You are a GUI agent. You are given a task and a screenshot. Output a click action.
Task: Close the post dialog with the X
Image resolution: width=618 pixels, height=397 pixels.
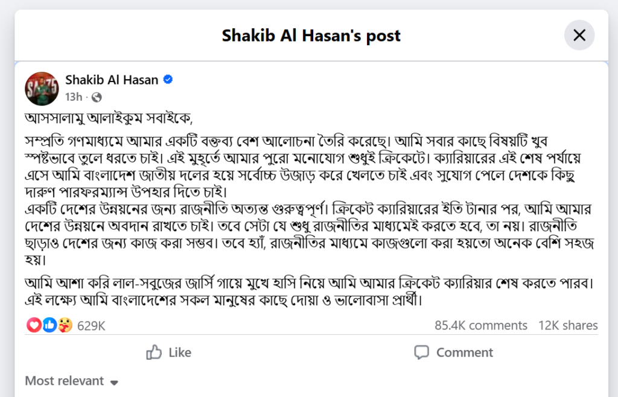pos(579,36)
